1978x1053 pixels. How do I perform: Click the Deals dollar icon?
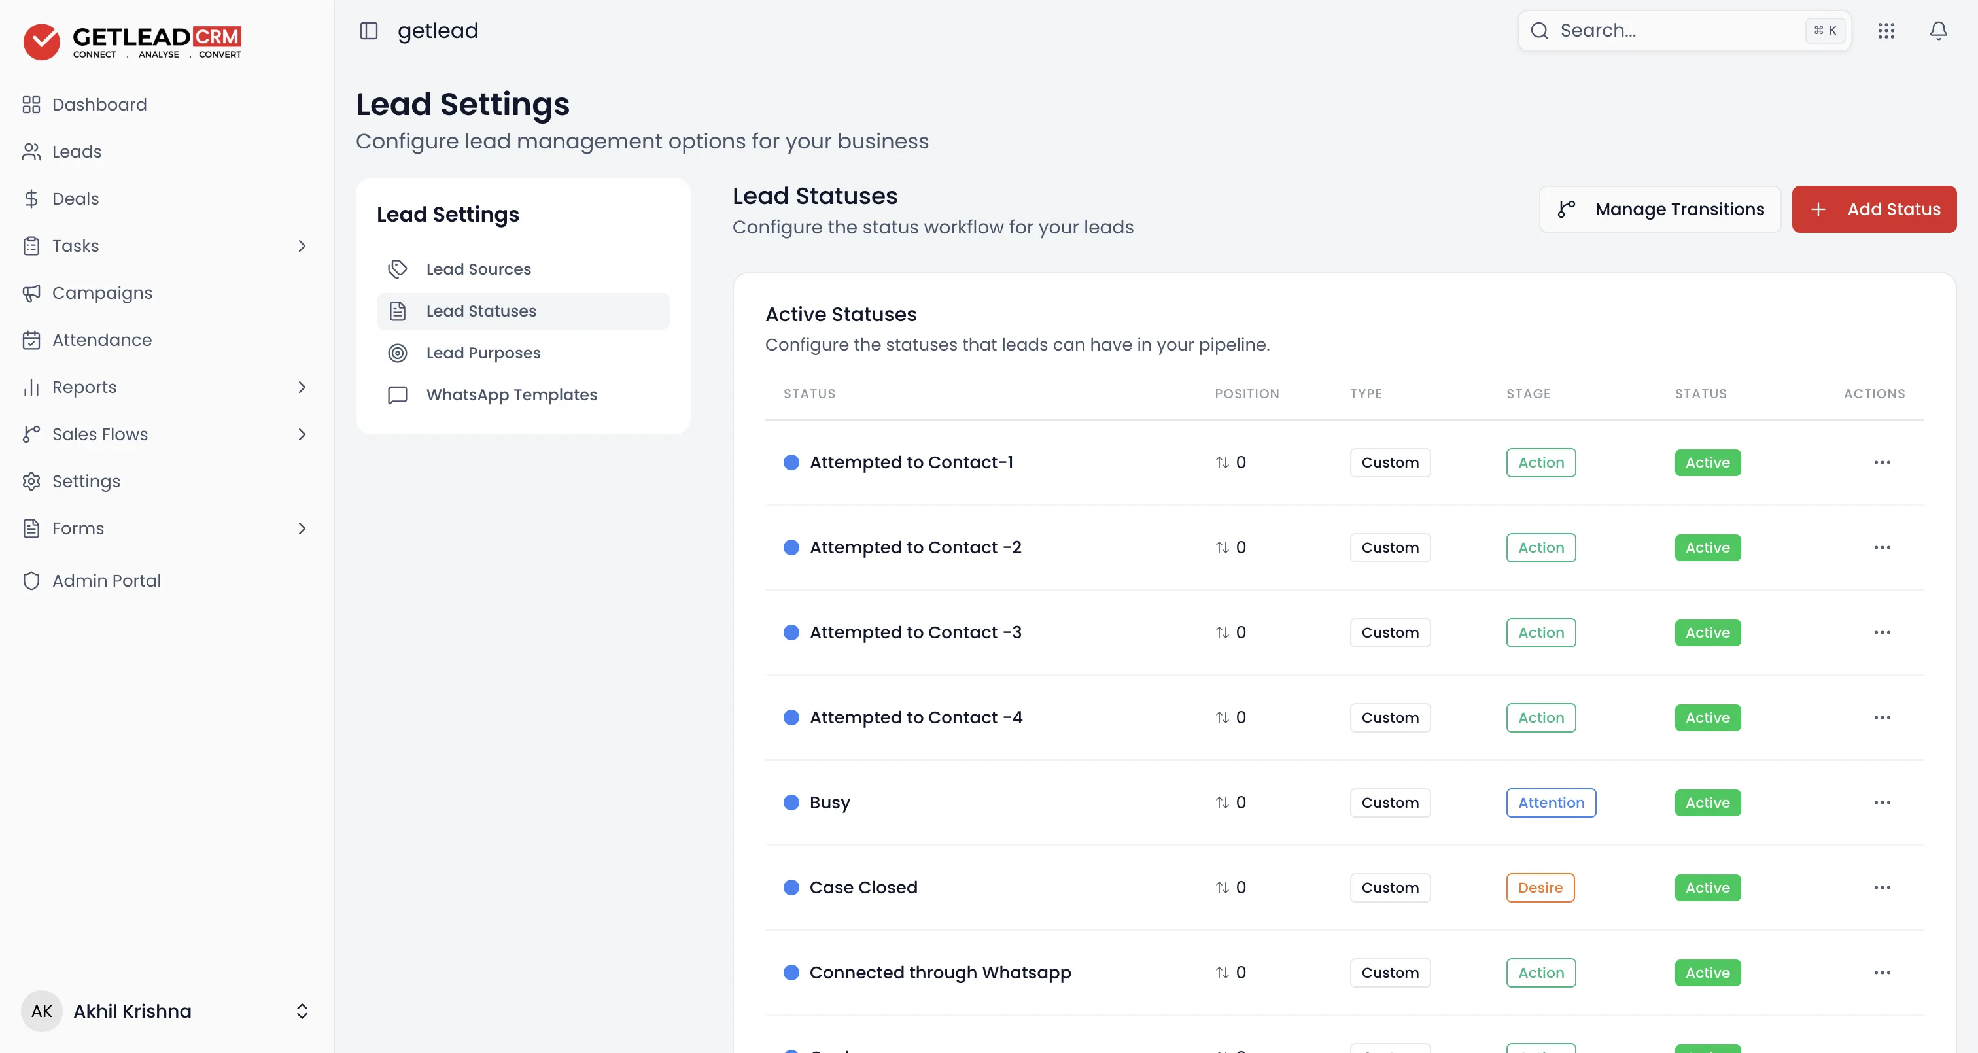click(31, 199)
